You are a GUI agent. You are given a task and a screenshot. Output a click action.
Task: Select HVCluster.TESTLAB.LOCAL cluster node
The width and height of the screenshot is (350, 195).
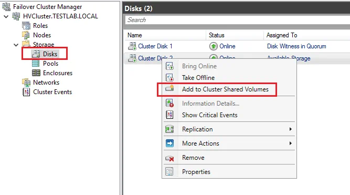(x=60, y=16)
